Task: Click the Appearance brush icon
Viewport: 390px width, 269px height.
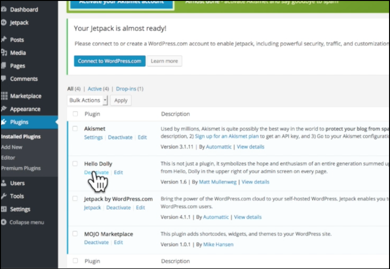Action: click(x=4, y=109)
